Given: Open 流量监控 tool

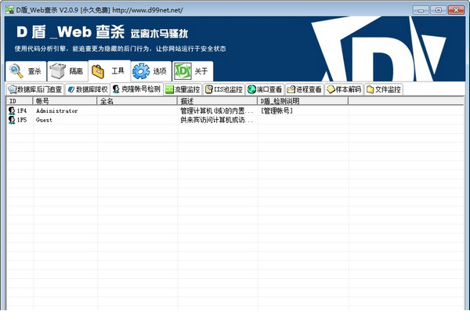Looking at the screenshot, I should [x=183, y=89].
